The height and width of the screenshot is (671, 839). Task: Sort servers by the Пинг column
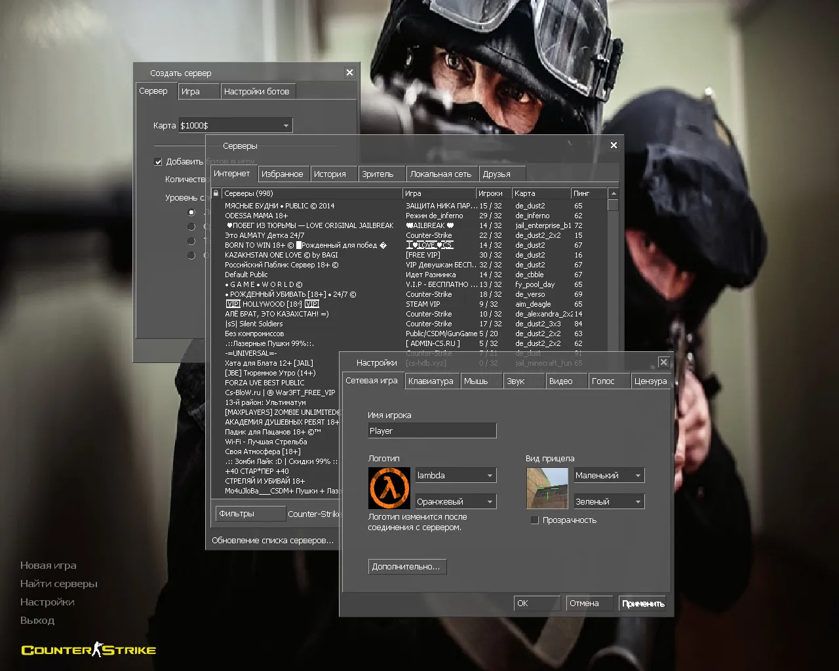click(589, 193)
